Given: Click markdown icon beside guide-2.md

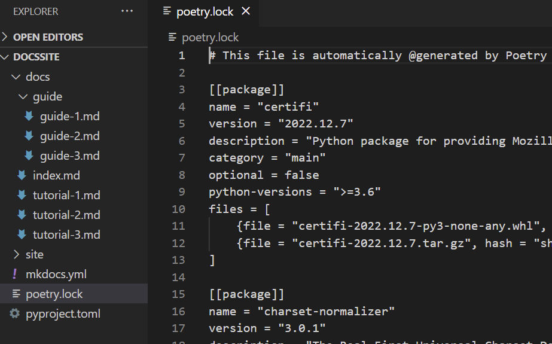Looking at the screenshot, I should click(x=29, y=136).
